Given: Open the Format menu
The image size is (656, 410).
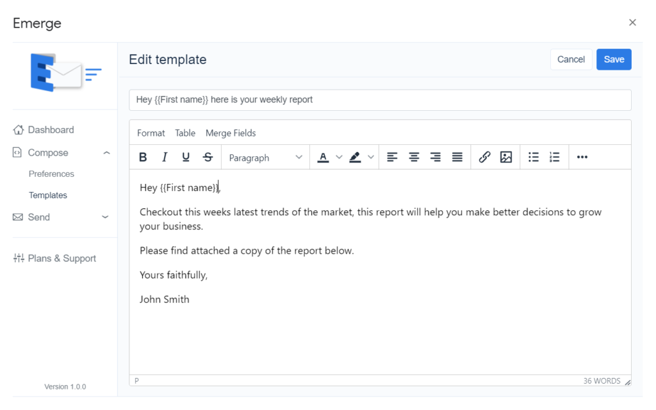Looking at the screenshot, I should click(151, 133).
